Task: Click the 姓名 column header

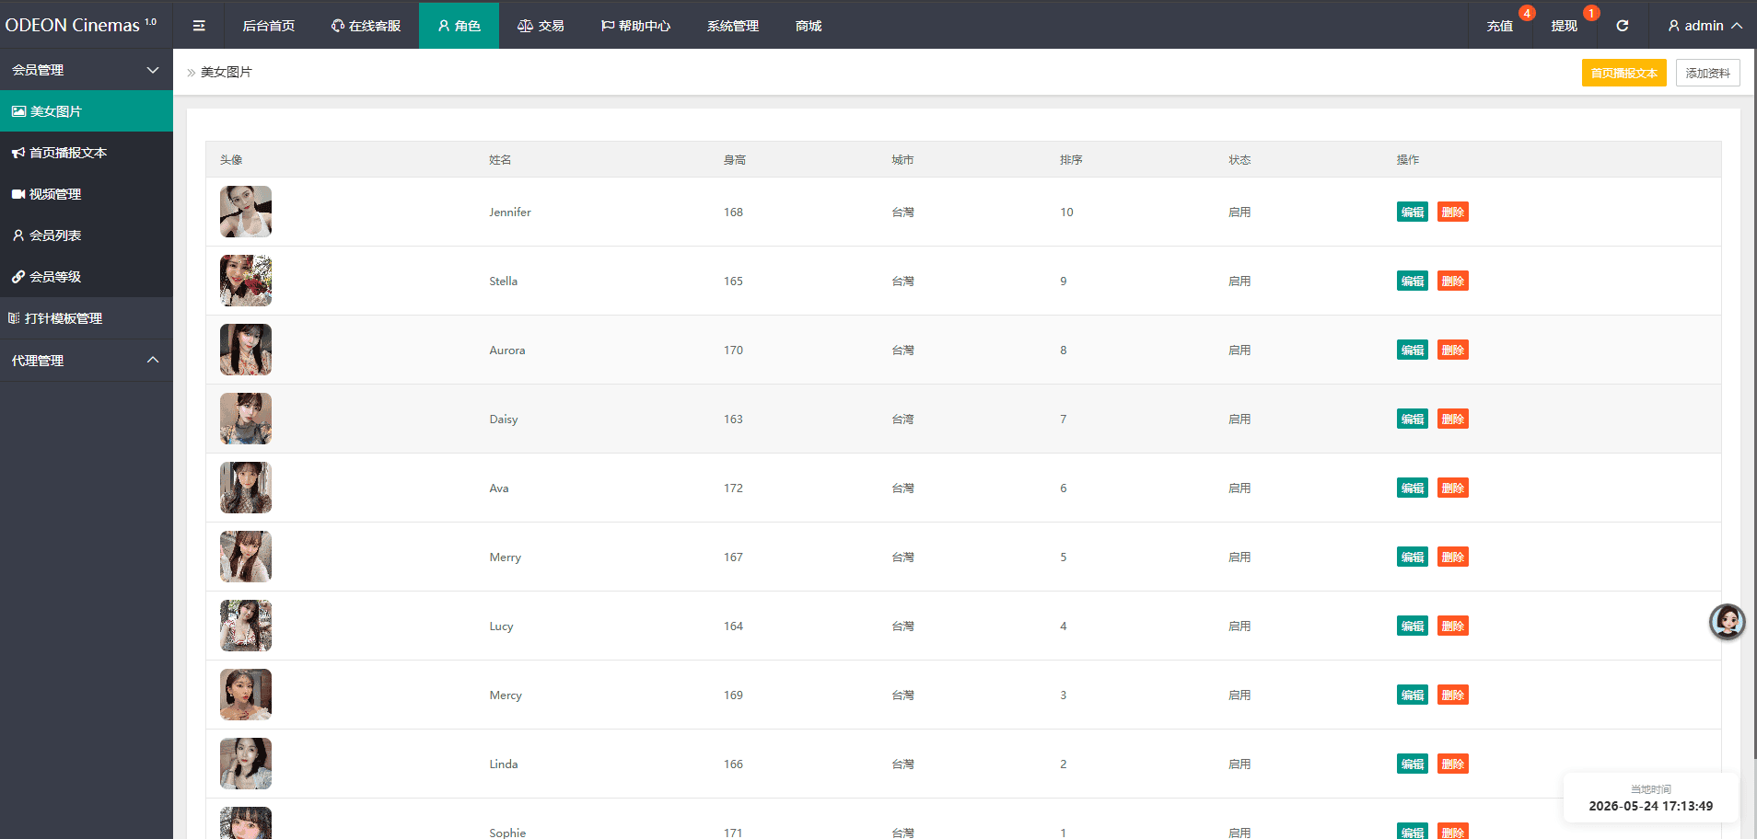Action: click(x=500, y=160)
